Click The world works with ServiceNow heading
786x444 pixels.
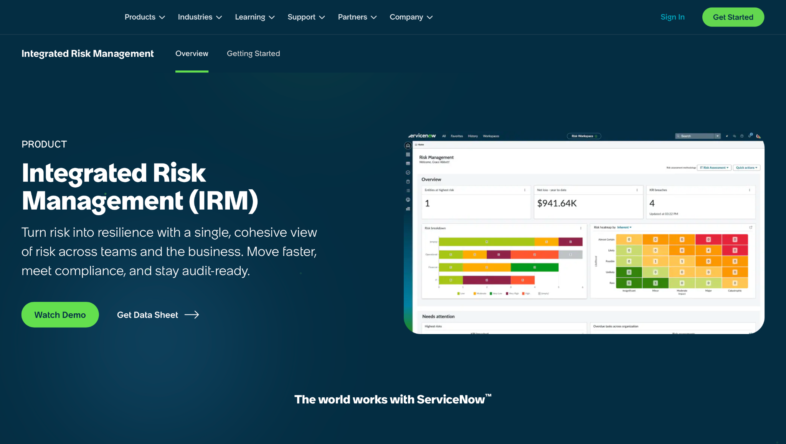point(393,399)
